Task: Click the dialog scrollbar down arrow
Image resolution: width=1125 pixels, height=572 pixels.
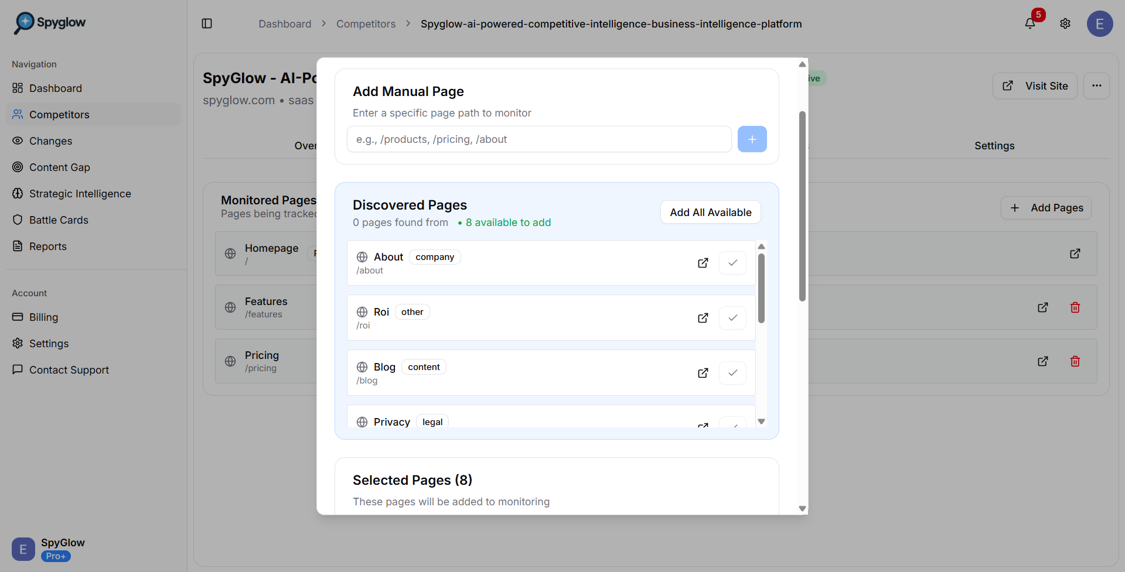Action: point(802,509)
